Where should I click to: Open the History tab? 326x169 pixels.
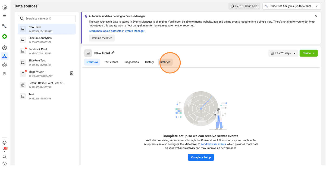coord(149,62)
